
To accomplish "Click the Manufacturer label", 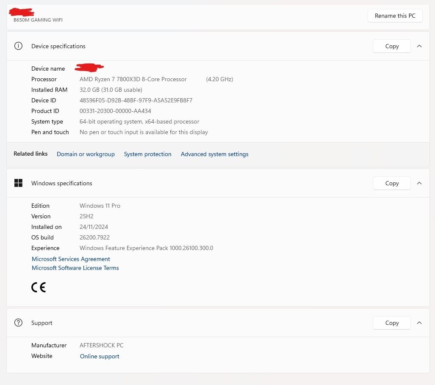I will tap(49, 345).
